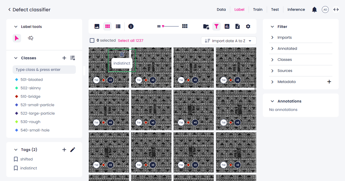The image size is (345, 181).
Task: Tick the select-all checkbox beside 0 selected
Action: pyautogui.click(x=92, y=41)
